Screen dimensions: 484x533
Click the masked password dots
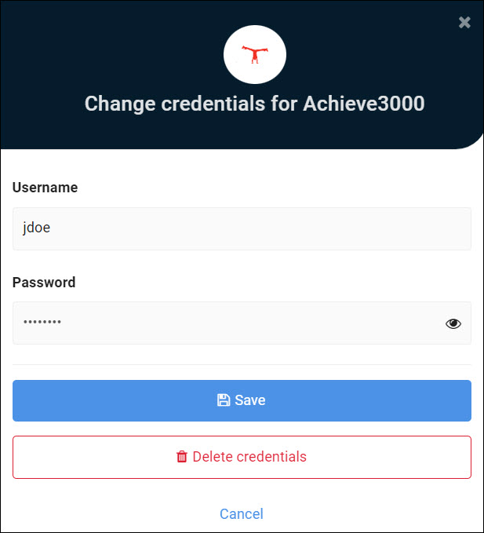42,322
